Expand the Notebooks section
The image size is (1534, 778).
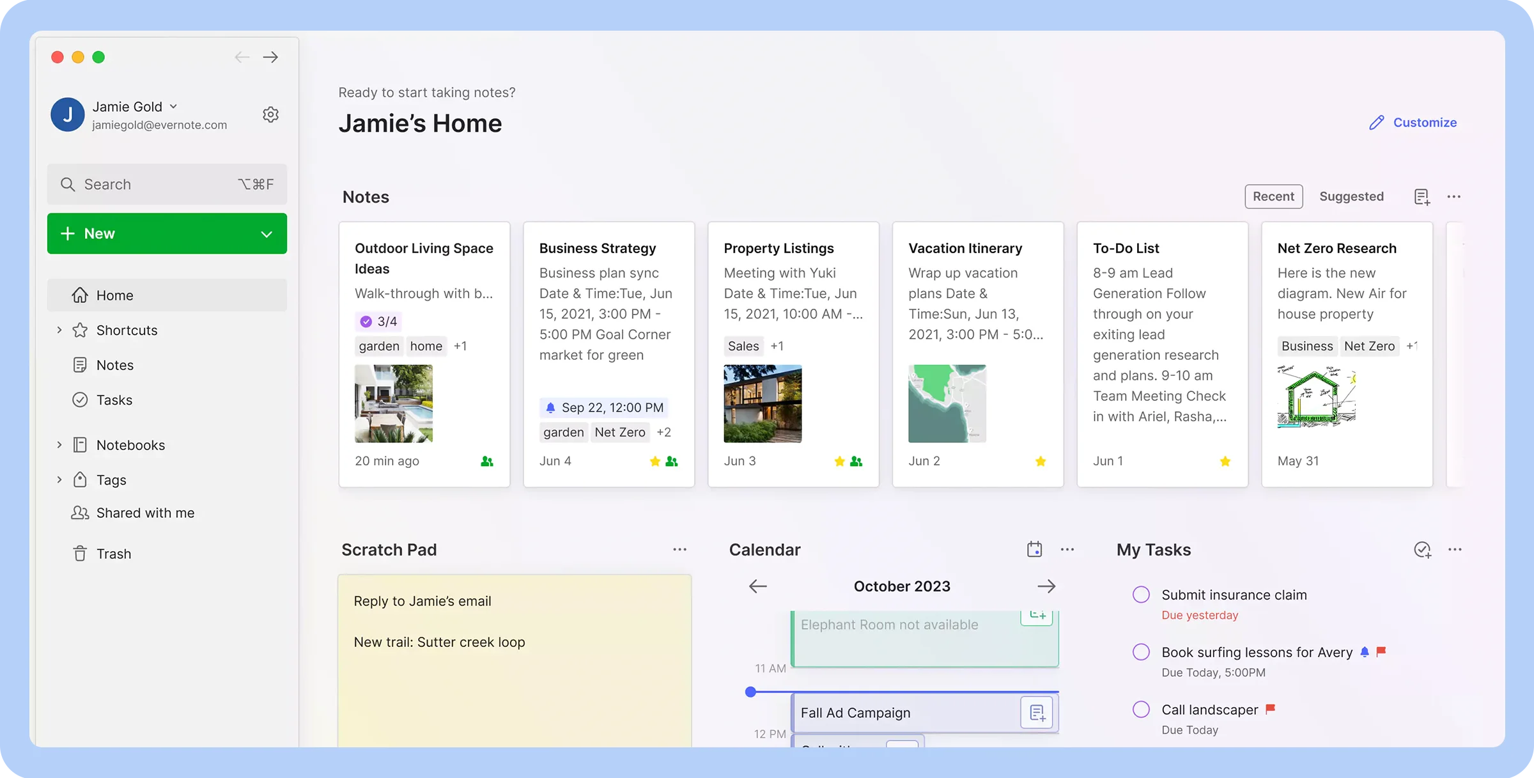[x=59, y=445]
